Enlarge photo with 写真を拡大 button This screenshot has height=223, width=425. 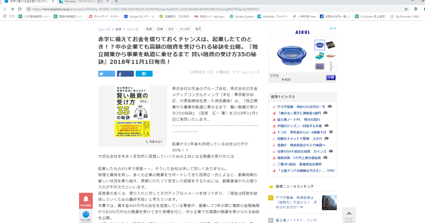point(154,142)
